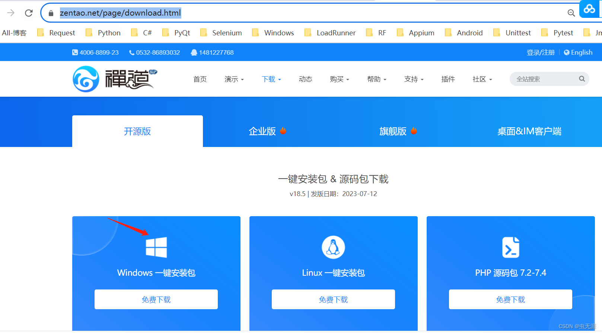
Task: Open the Python bookmark folder
Action: (103, 33)
